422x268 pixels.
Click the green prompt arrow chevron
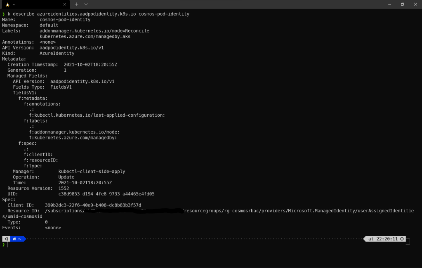pos(3,244)
